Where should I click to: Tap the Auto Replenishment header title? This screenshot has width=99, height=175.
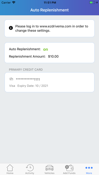(49, 10)
